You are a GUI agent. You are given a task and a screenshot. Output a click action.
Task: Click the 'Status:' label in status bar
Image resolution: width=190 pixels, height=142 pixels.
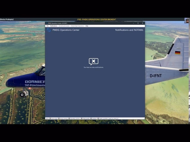pos(47,119)
